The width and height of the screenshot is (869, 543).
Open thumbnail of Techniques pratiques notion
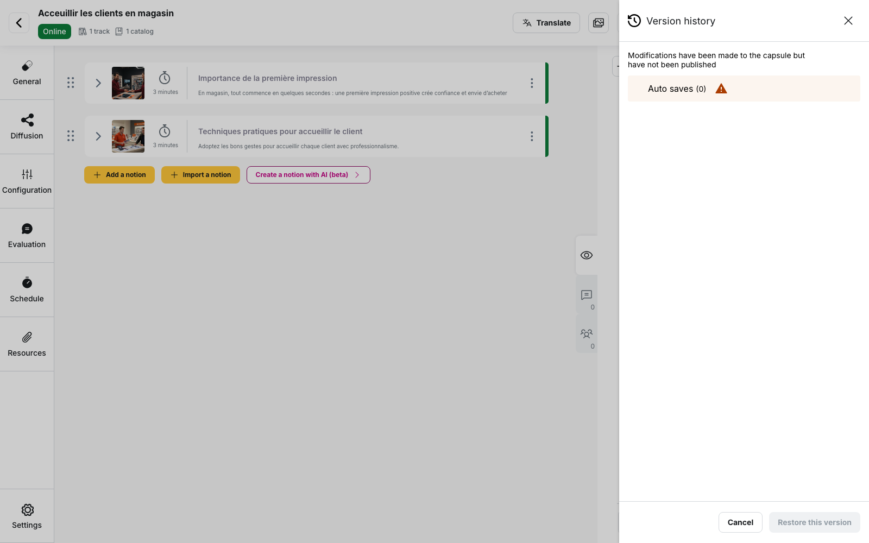tap(128, 136)
